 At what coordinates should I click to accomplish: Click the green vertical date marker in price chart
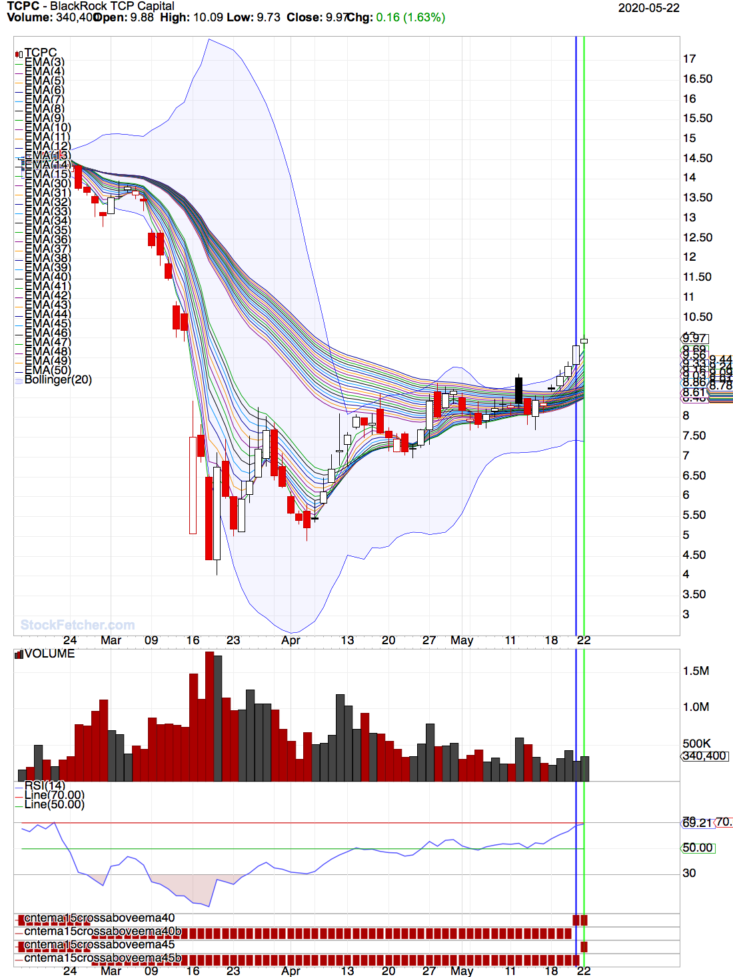(584, 335)
